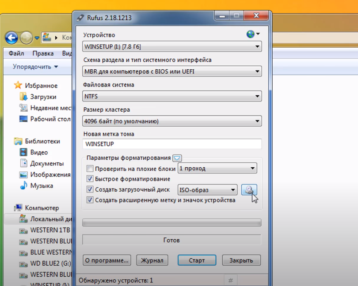Close the Rufus window
Image resolution: width=358 pixels, height=286 pixels.
[256, 15]
